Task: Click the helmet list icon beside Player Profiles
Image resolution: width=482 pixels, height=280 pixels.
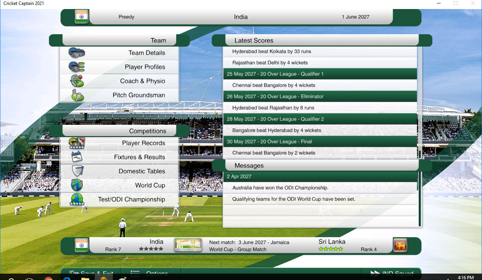Action: [x=77, y=67]
